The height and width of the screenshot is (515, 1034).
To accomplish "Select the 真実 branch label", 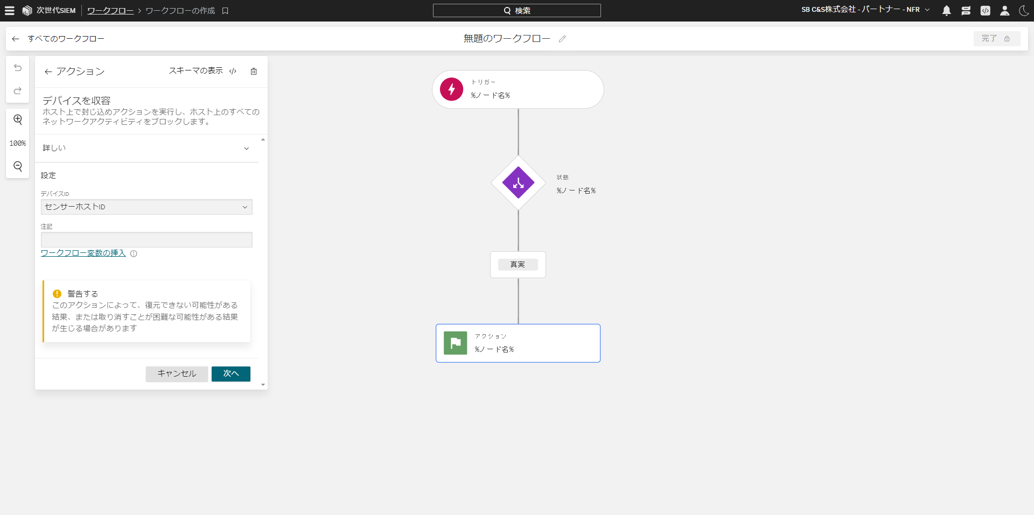I will (518, 264).
